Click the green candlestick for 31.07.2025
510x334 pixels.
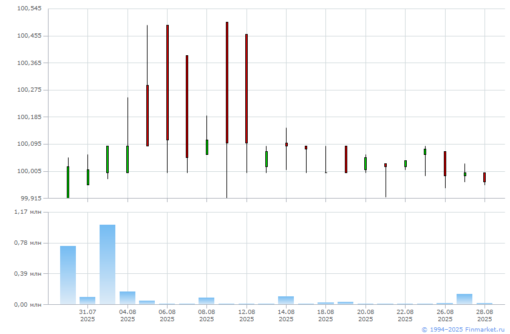(x=88, y=177)
